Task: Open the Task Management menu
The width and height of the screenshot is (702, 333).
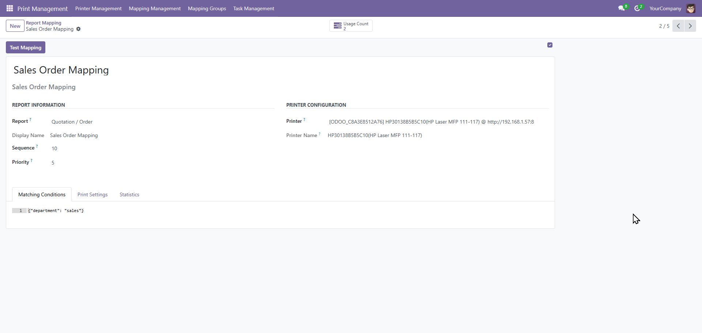Action: point(254,8)
